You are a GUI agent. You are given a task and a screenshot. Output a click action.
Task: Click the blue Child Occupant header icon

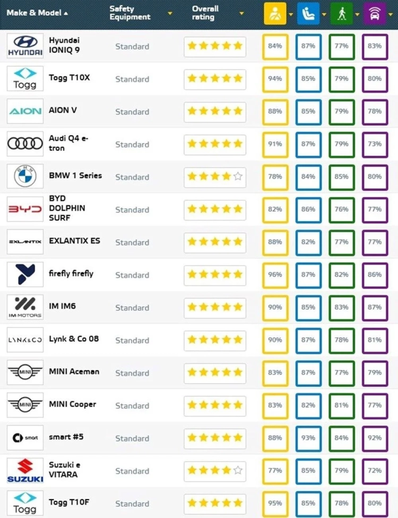click(308, 14)
